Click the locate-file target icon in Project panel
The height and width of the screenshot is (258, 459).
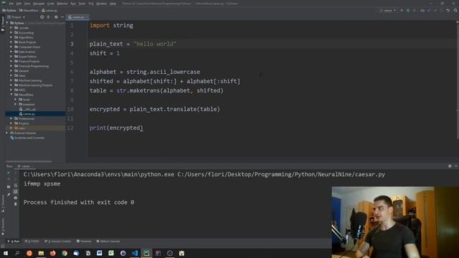point(42,17)
